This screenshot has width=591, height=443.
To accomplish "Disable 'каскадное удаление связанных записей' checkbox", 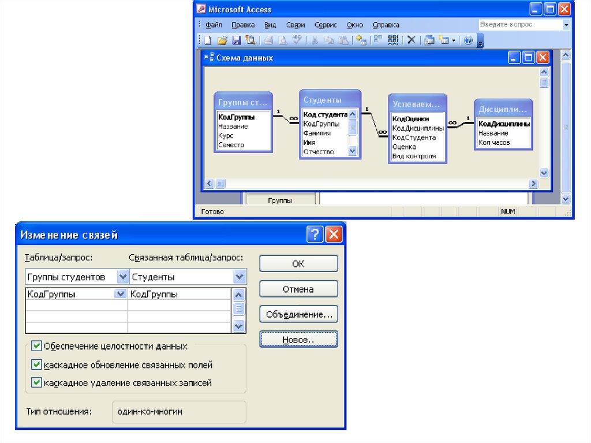I will (37, 382).
